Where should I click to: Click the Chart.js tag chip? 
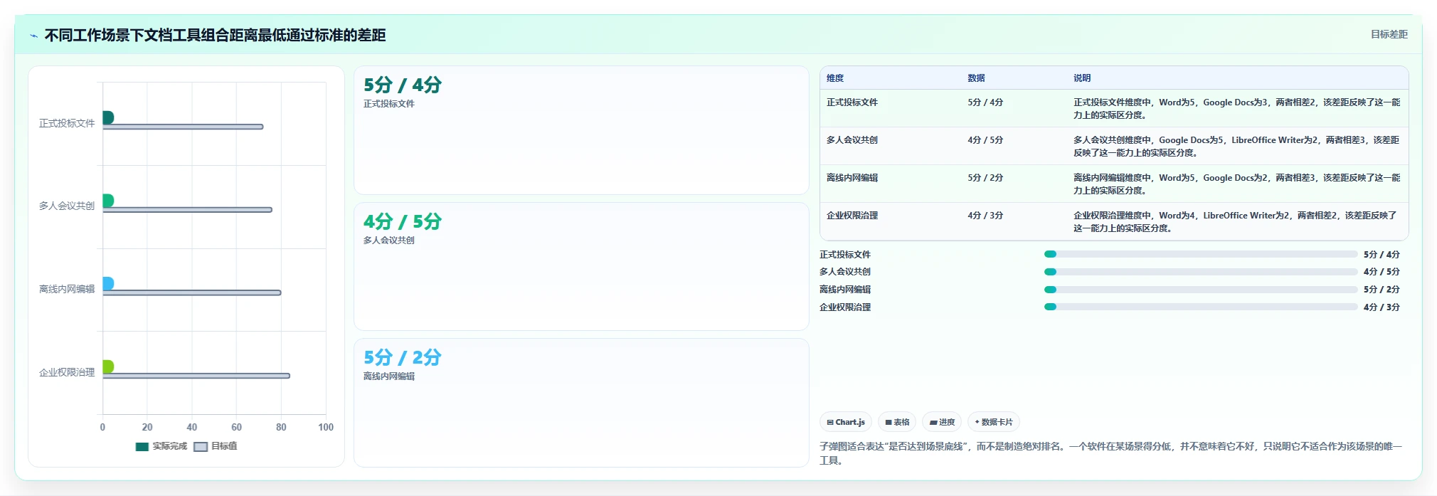click(x=846, y=422)
